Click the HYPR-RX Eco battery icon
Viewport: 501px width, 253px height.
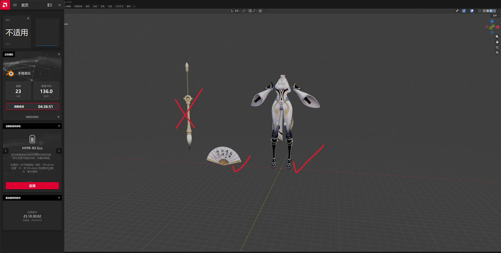[x=32, y=139]
